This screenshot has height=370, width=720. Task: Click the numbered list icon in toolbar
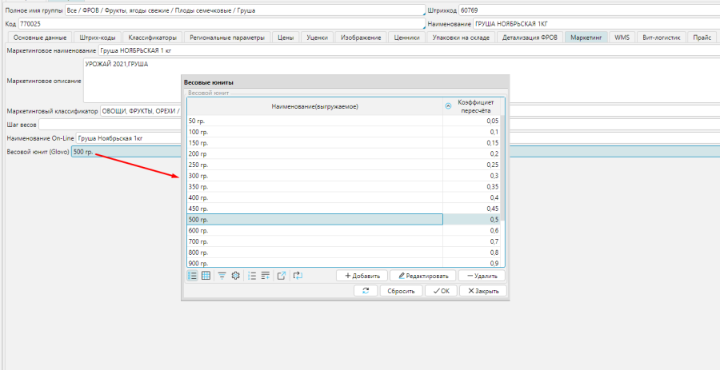[x=252, y=276]
